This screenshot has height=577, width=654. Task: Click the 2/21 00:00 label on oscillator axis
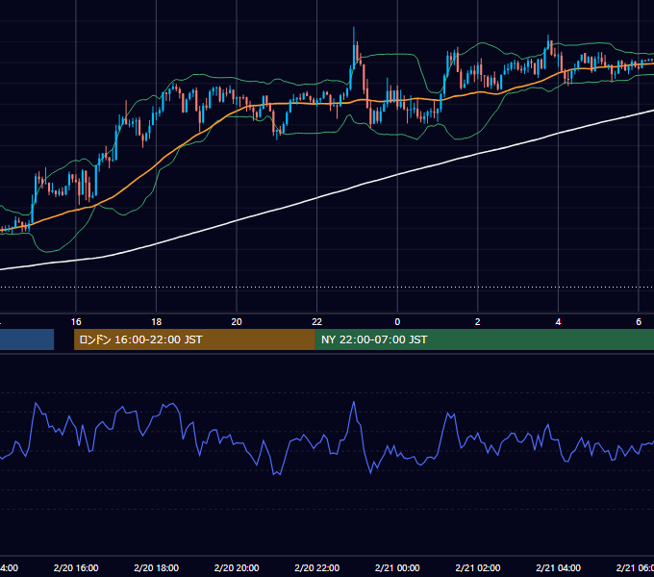pos(397,567)
